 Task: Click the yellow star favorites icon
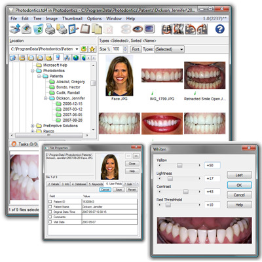(x=92, y=49)
